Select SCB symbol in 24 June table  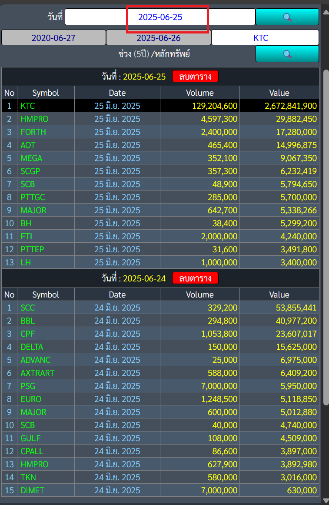pyautogui.click(x=28, y=425)
